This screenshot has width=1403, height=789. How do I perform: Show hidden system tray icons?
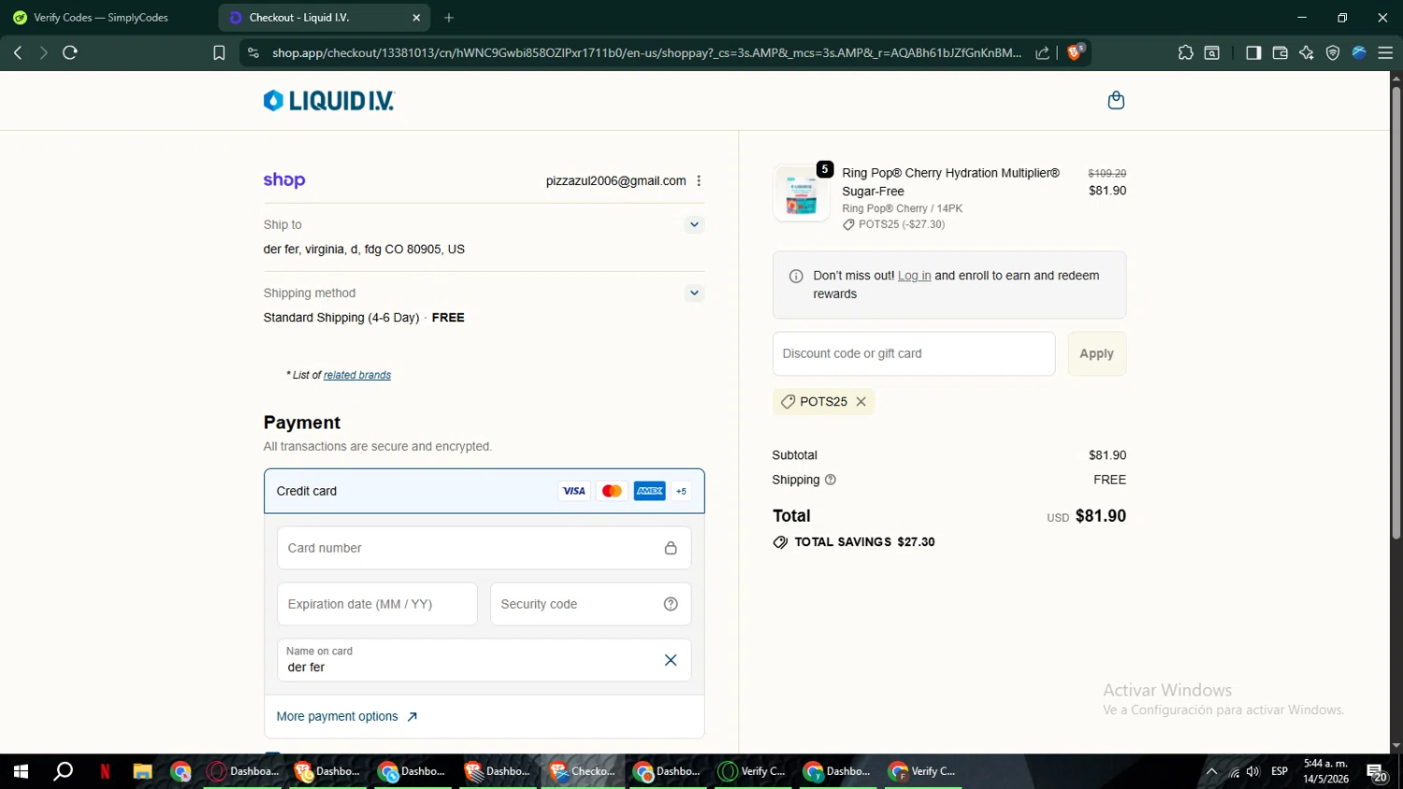pyautogui.click(x=1211, y=771)
